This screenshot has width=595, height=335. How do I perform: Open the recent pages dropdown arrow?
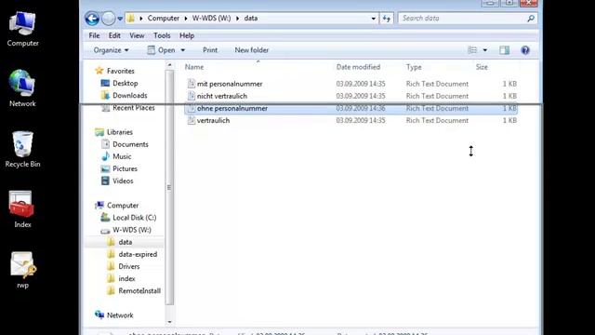[120, 19]
